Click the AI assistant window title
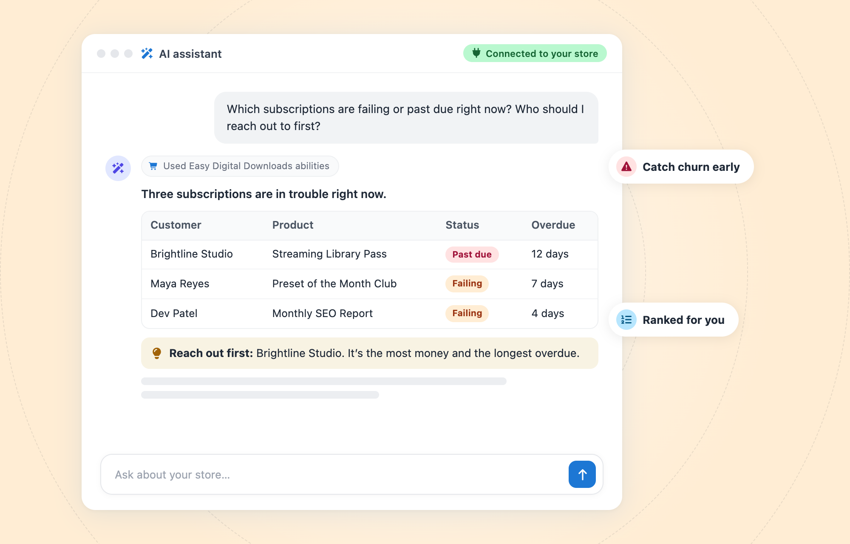 pyautogui.click(x=190, y=54)
